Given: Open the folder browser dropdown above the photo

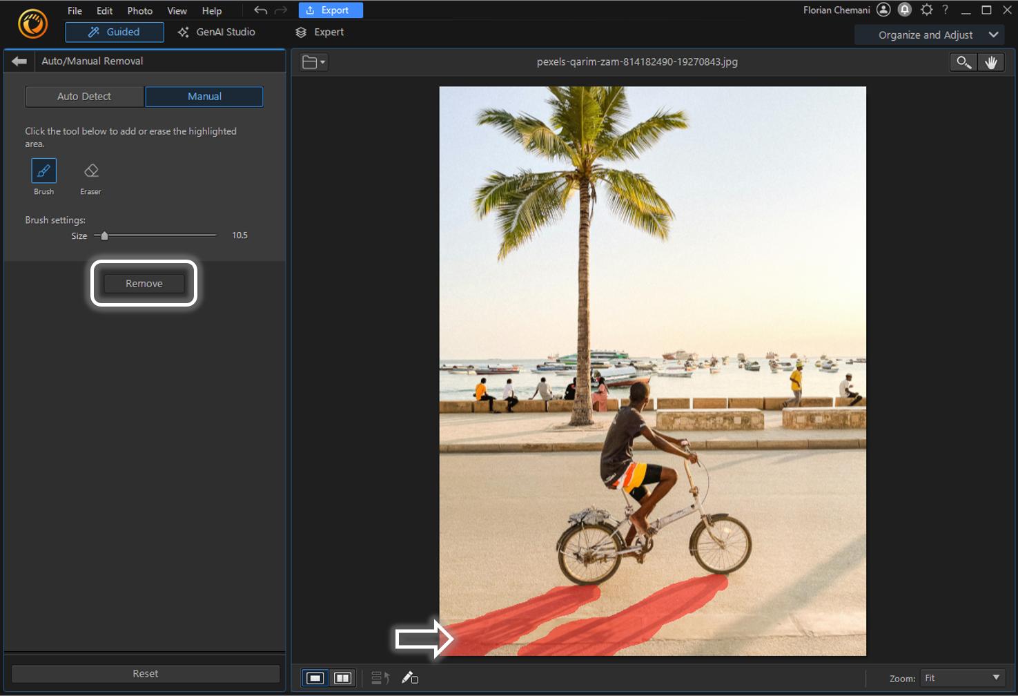Looking at the screenshot, I should click(x=313, y=61).
